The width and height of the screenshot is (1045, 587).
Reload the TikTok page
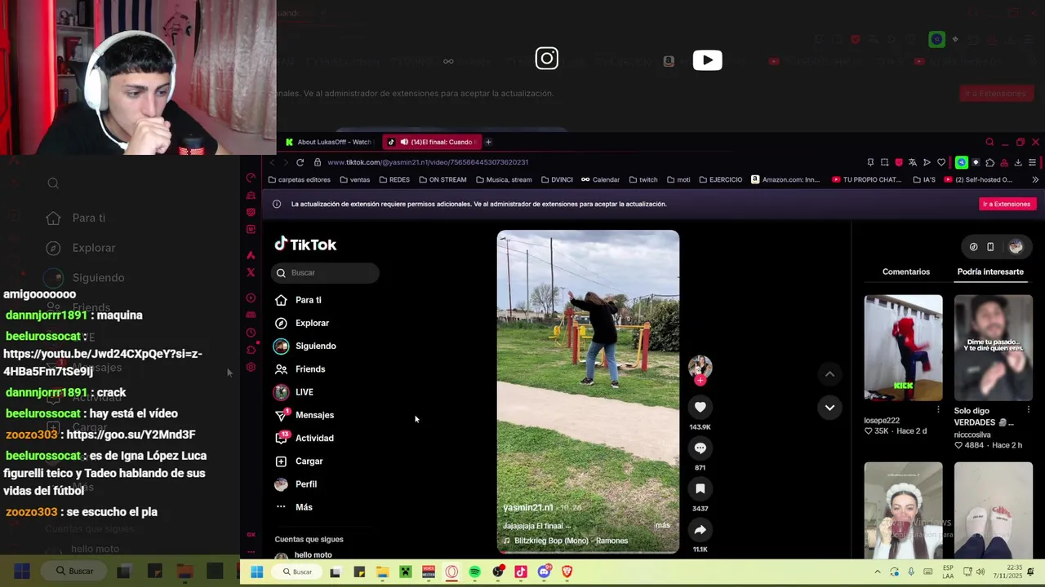(x=300, y=162)
